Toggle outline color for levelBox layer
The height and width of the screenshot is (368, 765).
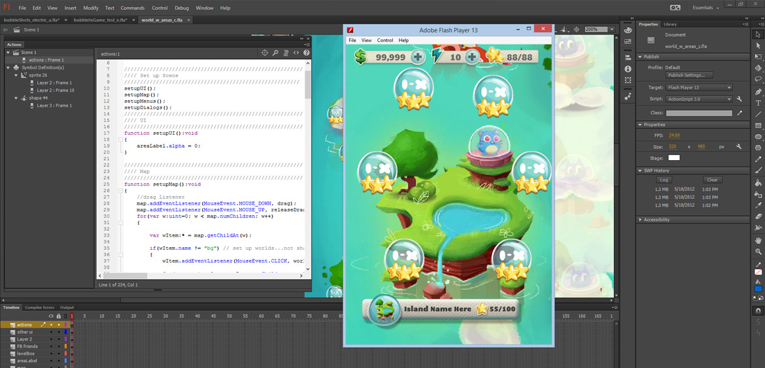(66, 354)
